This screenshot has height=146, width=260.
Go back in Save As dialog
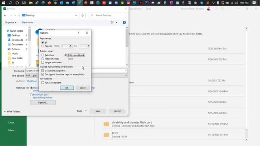[5, 15]
